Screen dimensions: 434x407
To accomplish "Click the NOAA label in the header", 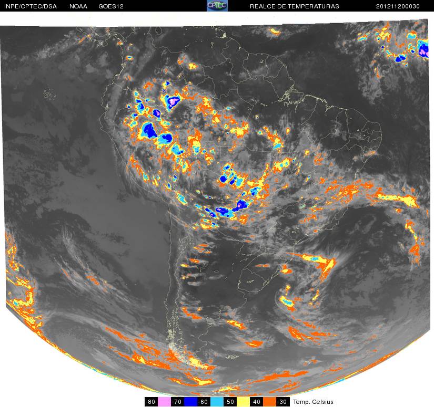I will click(x=78, y=6).
